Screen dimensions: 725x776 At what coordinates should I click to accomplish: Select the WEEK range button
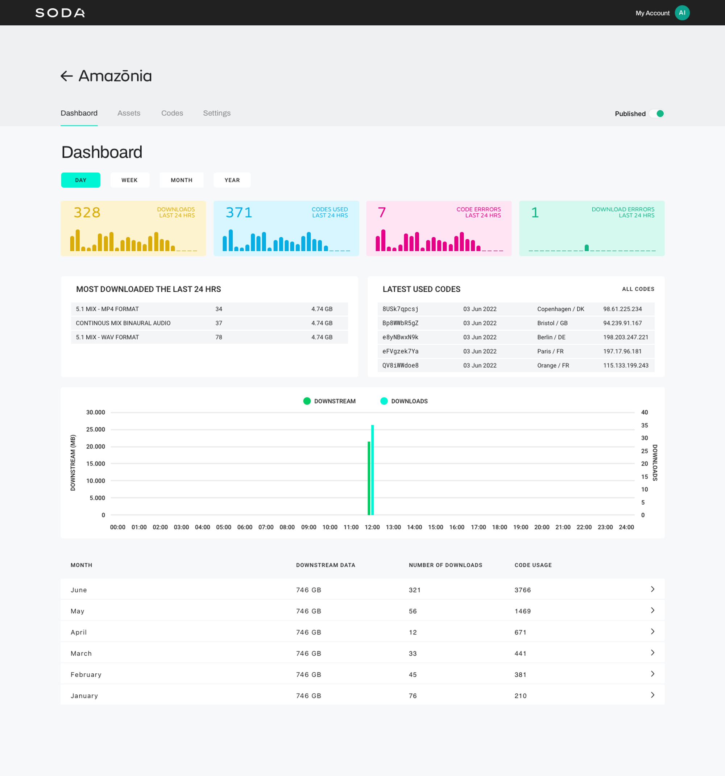(x=129, y=180)
